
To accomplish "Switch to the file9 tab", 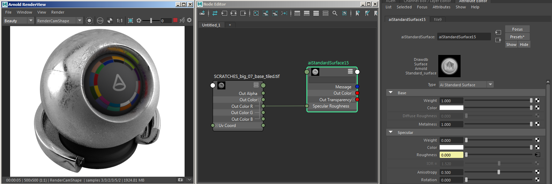I will click(438, 19).
